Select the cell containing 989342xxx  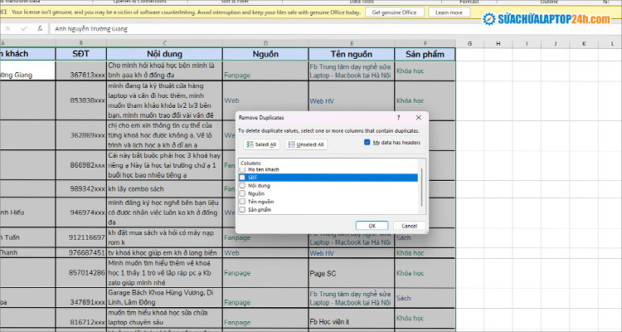coord(81,188)
